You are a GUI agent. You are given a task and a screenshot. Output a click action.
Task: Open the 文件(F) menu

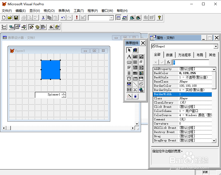point(7,11)
